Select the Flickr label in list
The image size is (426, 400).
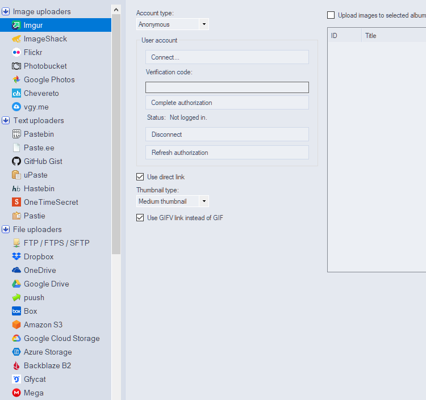[x=33, y=52]
